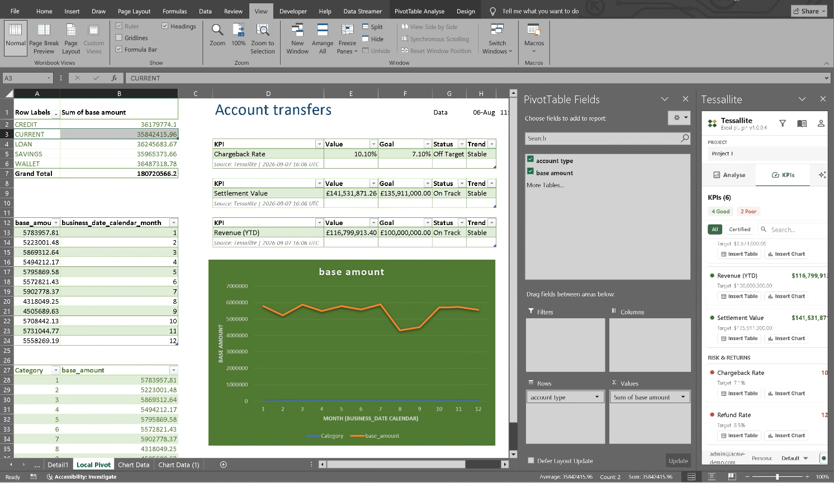The height and width of the screenshot is (483, 834).
Task: Click Arrange All windows
Action: 323,39
